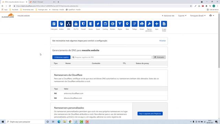
Task: Open the Rede location pin icon
Action: [127, 24]
